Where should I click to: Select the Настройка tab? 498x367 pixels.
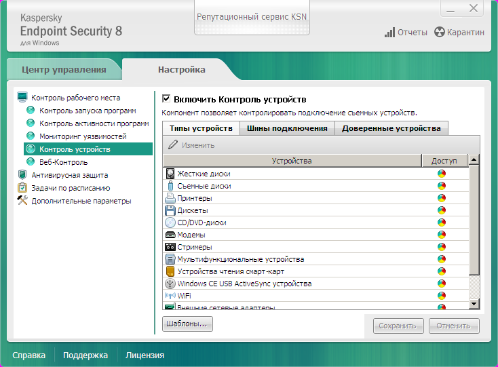182,69
